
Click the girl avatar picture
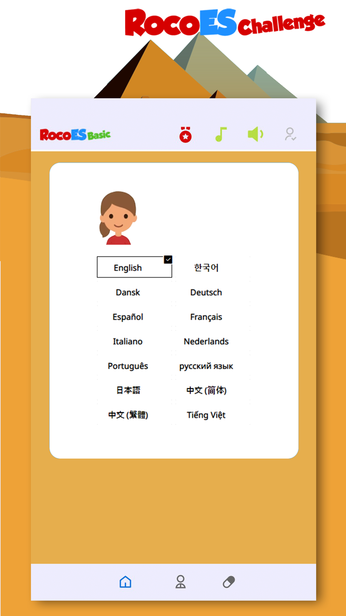[x=118, y=218]
